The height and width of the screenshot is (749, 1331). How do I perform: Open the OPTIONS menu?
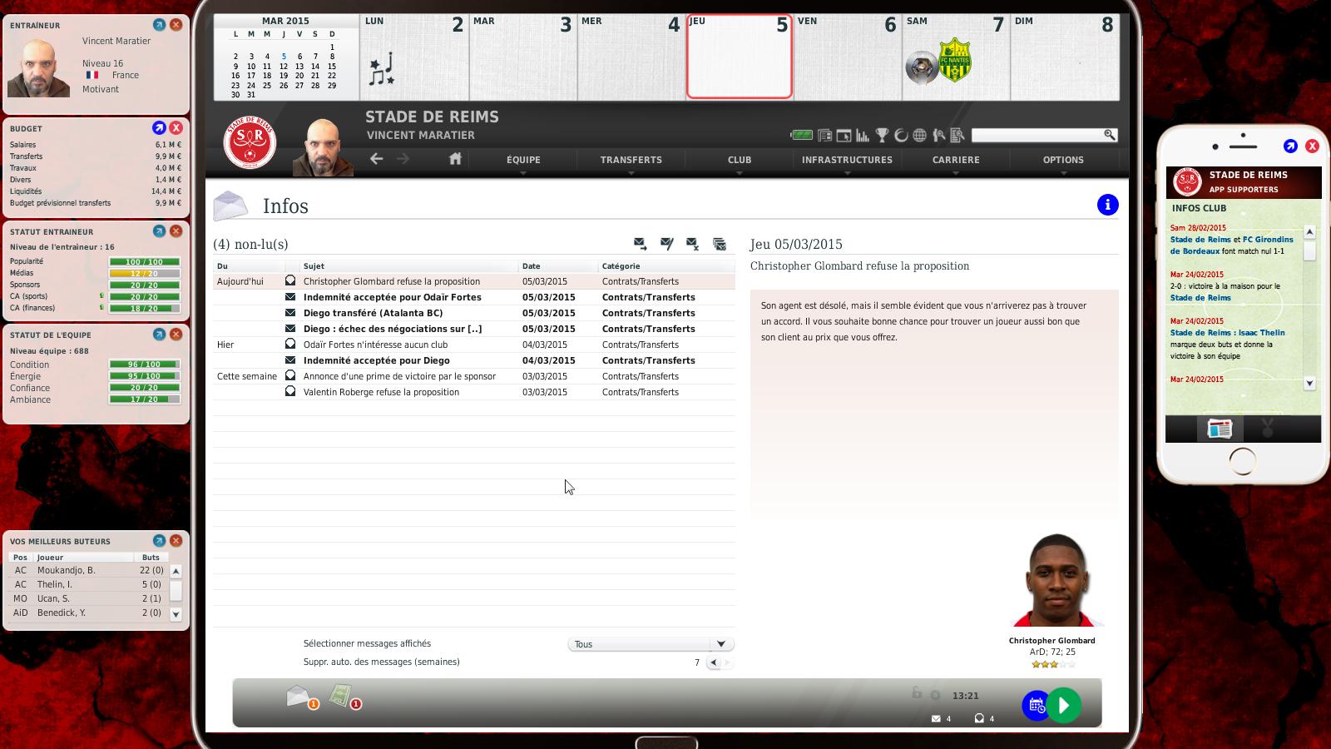point(1063,160)
